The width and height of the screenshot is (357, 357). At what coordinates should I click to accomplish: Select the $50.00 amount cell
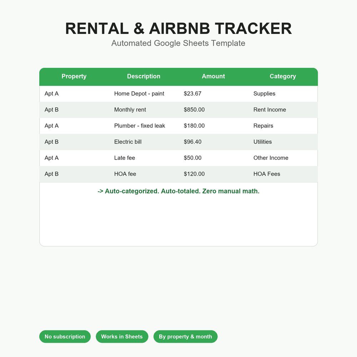[193, 158]
